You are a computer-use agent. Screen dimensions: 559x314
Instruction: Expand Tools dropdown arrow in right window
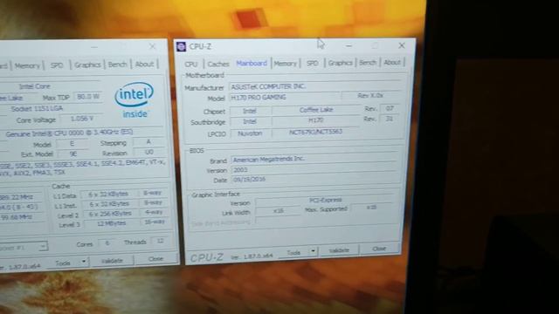tap(313, 251)
